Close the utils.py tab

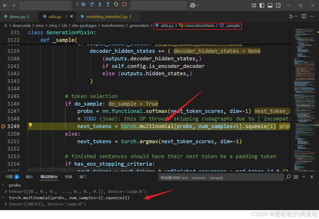[x=71, y=16]
